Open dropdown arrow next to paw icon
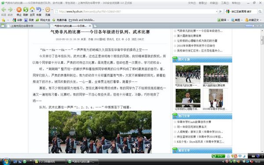 (52, 10)
